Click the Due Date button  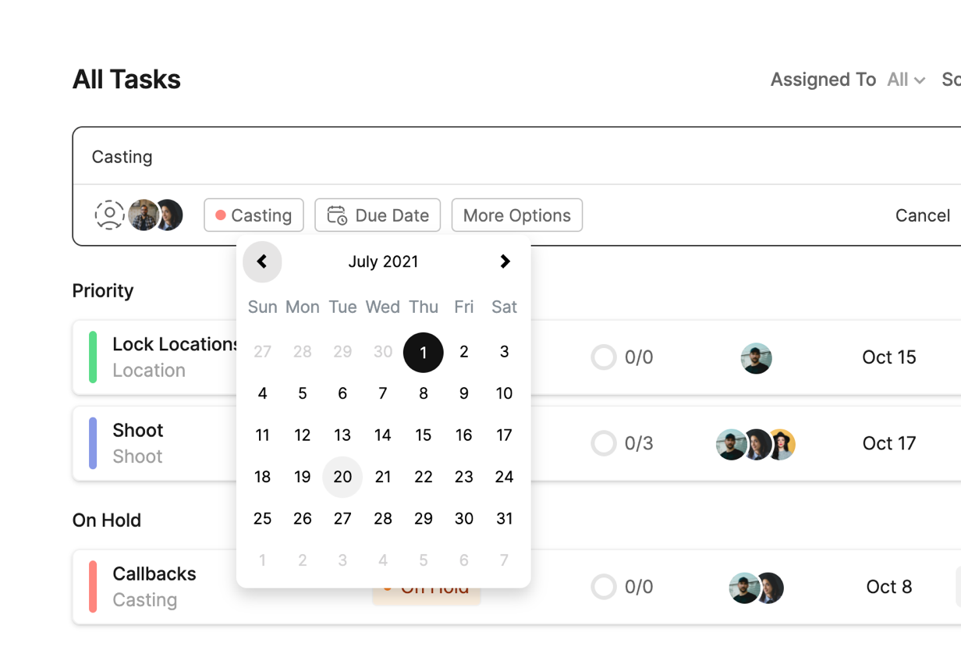(x=378, y=215)
